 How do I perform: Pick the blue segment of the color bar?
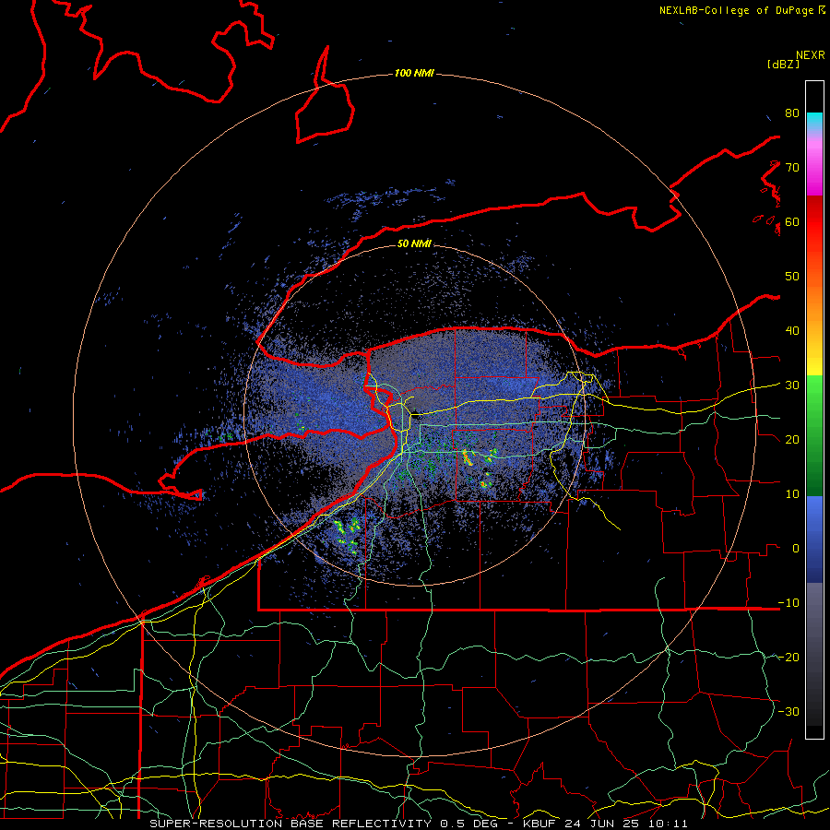tap(814, 539)
